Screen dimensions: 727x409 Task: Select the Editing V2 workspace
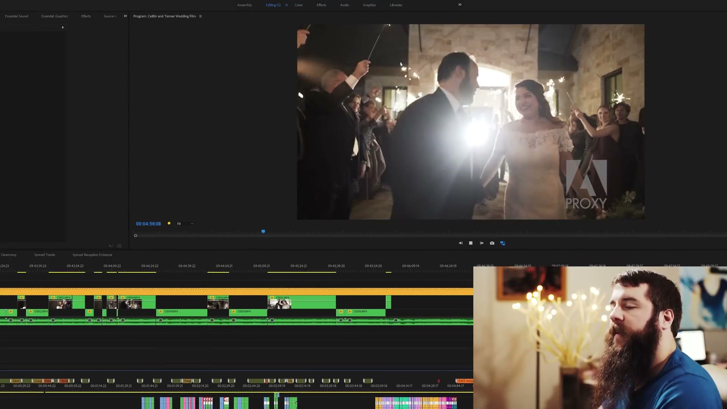point(273,5)
